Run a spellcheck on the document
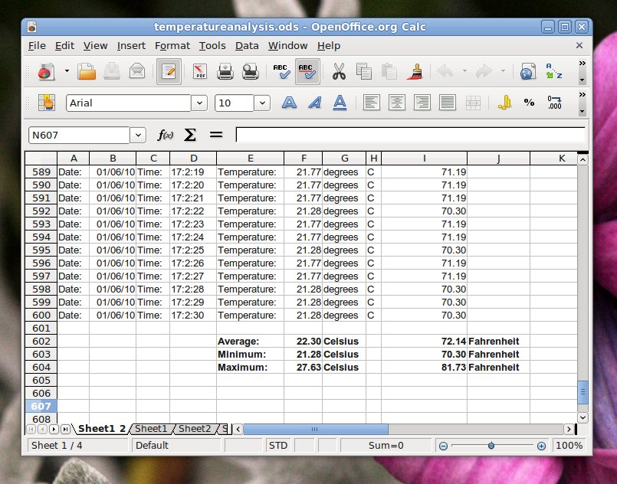 coord(282,71)
